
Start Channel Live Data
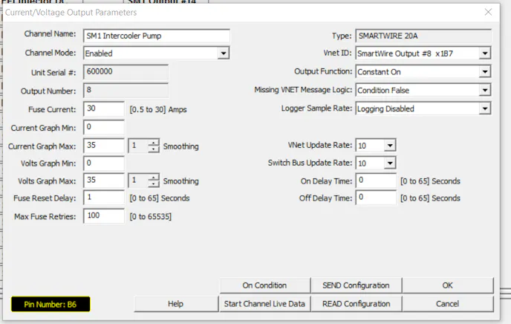point(264,303)
